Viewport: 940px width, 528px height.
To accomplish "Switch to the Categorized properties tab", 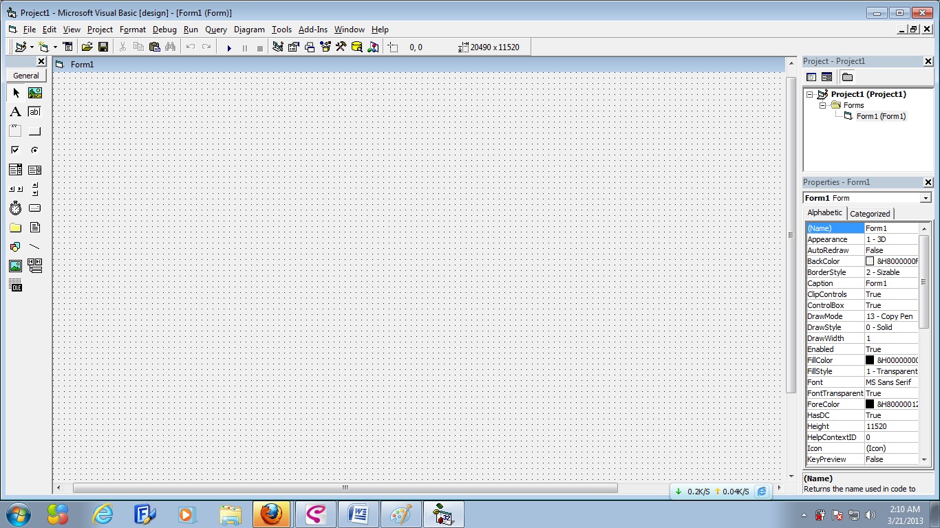I will click(870, 213).
